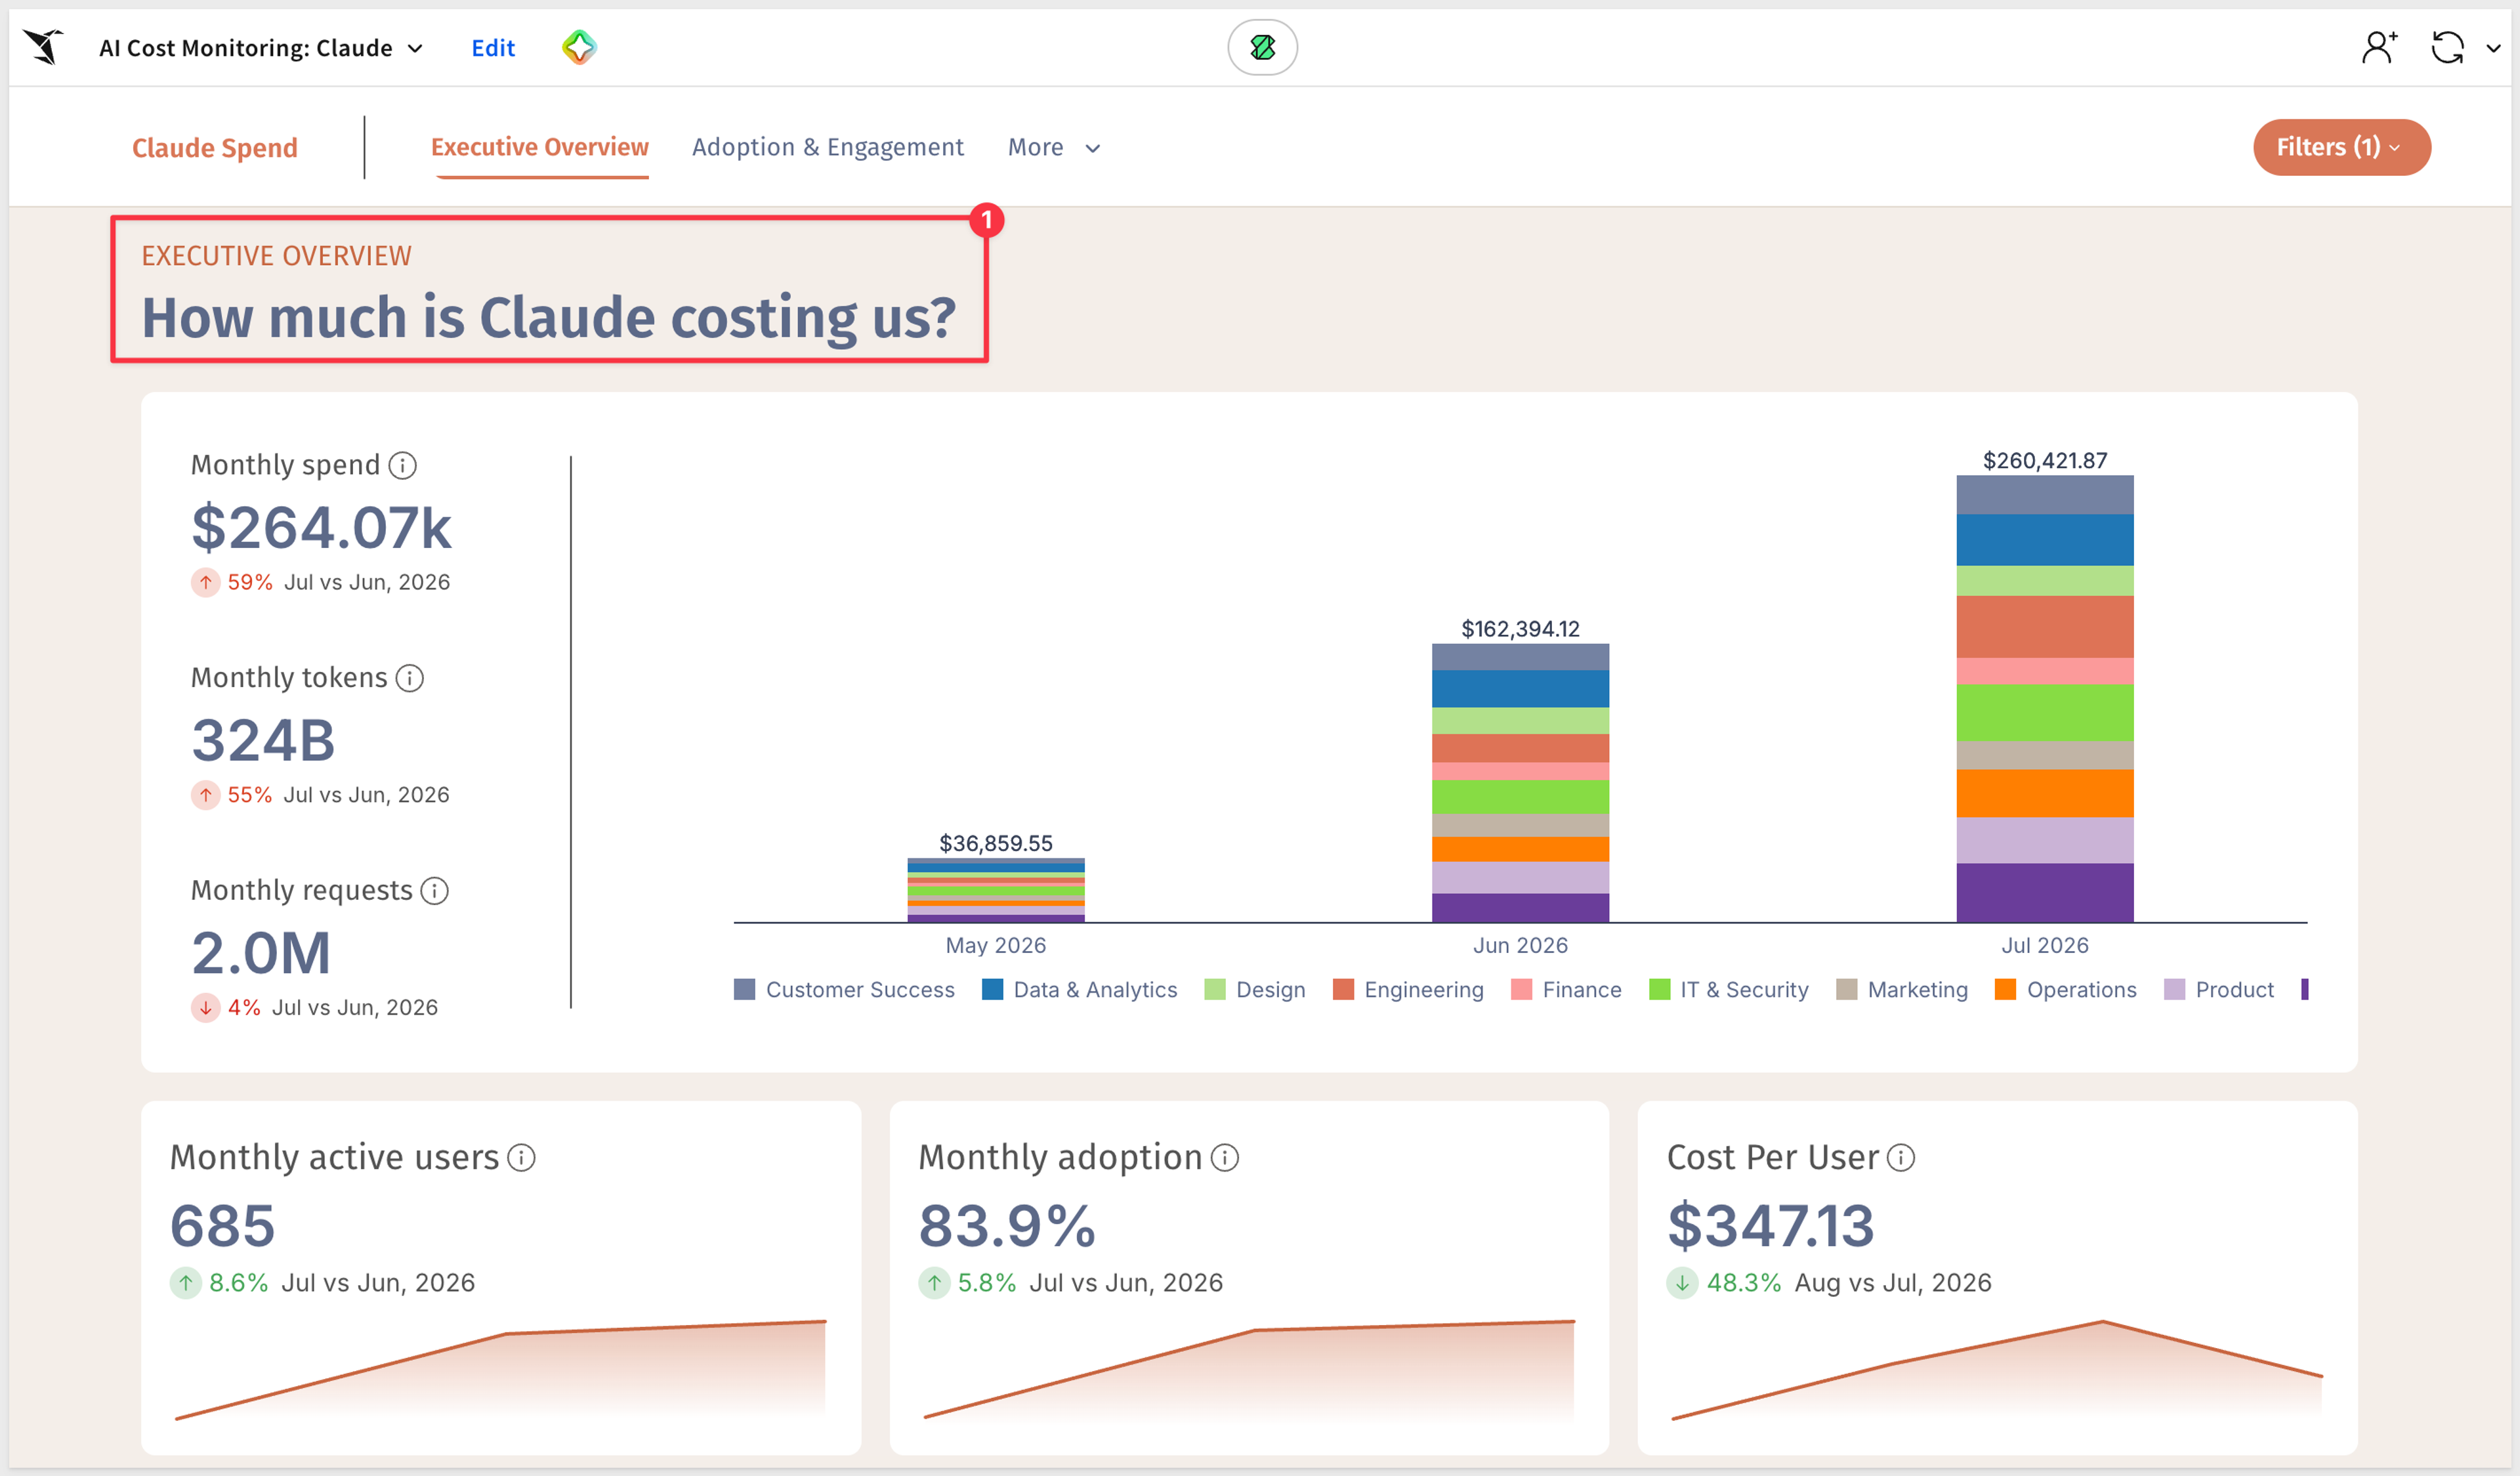Click the Marketing legend swatch

pyautogui.click(x=1846, y=990)
